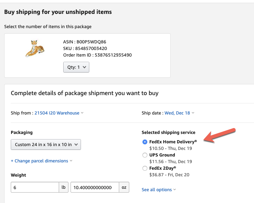The height and width of the screenshot is (203, 254).
Task: Click the chevron after I20 Warehouse
Action: click(x=82, y=113)
